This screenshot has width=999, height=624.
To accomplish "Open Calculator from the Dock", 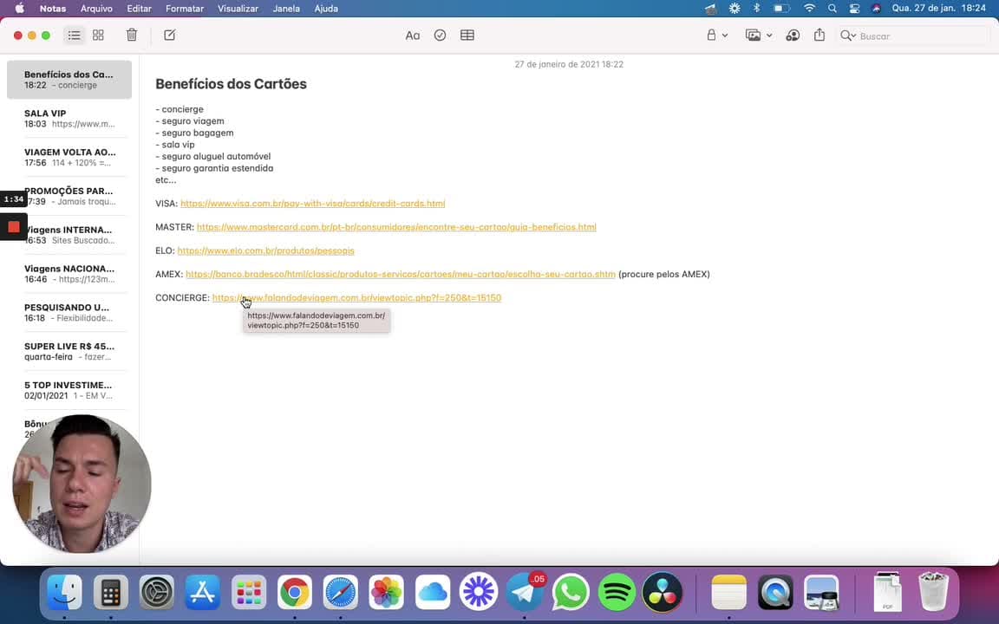I will click(111, 592).
